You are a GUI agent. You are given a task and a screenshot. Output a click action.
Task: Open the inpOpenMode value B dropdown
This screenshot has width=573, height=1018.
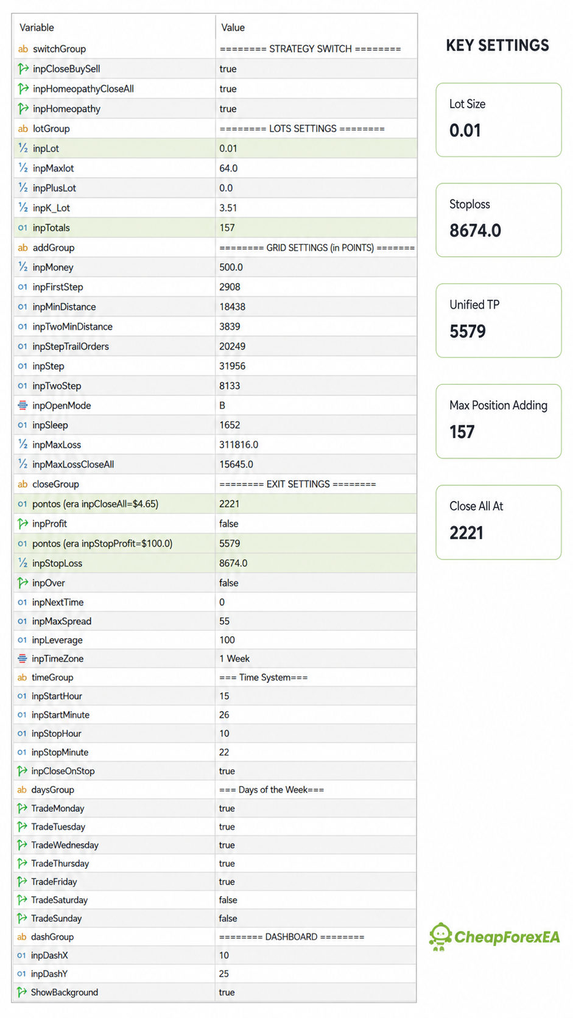point(316,405)
